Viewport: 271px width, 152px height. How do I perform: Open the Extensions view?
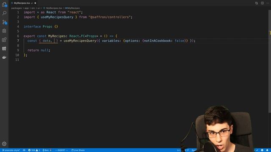point(4,40)
